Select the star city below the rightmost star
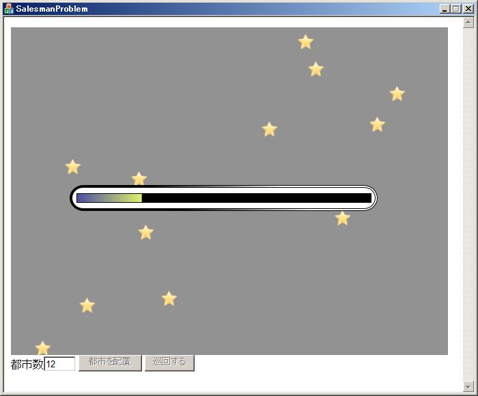This screenshot has width=478, height=396. tap(378, 125)
